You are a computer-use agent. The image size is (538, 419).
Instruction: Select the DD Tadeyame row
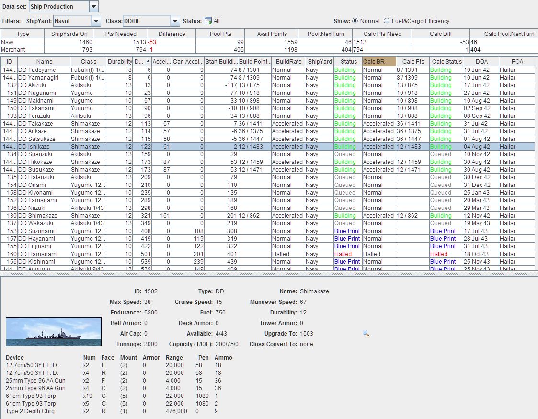click(x=268, y=70)
